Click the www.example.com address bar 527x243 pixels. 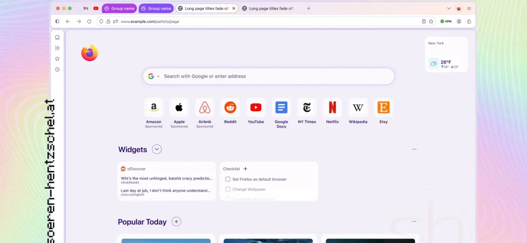coord(266,22)
